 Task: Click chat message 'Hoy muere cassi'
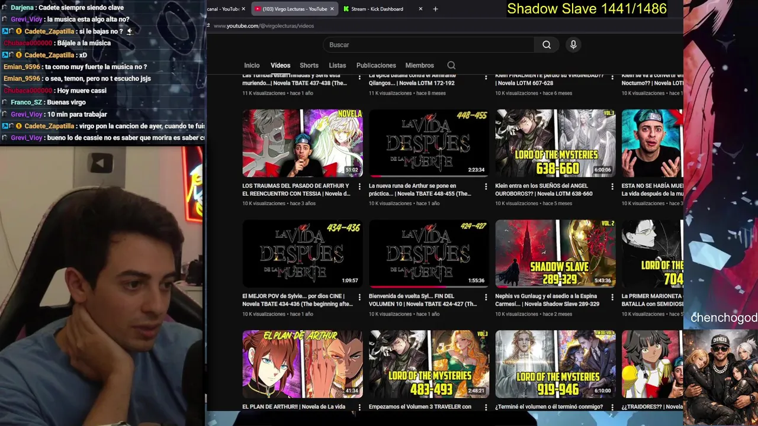(82, 91)
